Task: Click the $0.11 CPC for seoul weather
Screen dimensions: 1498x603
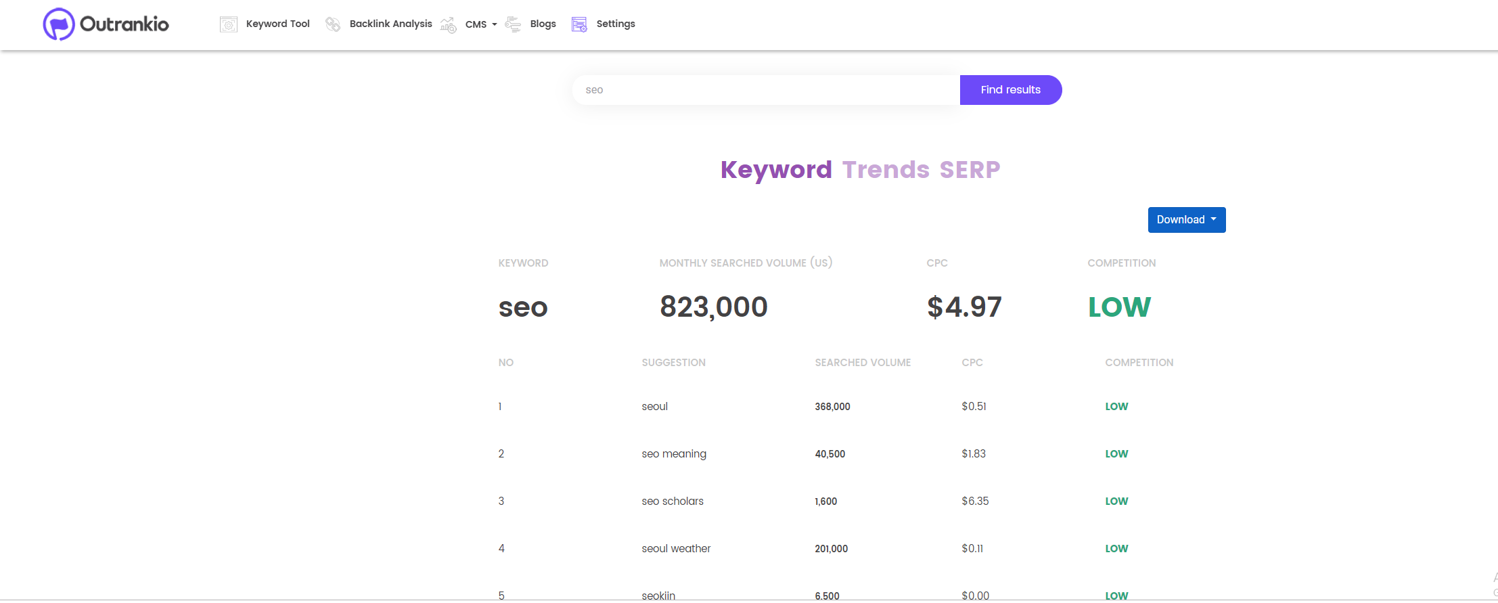Action: click(972, 549)
